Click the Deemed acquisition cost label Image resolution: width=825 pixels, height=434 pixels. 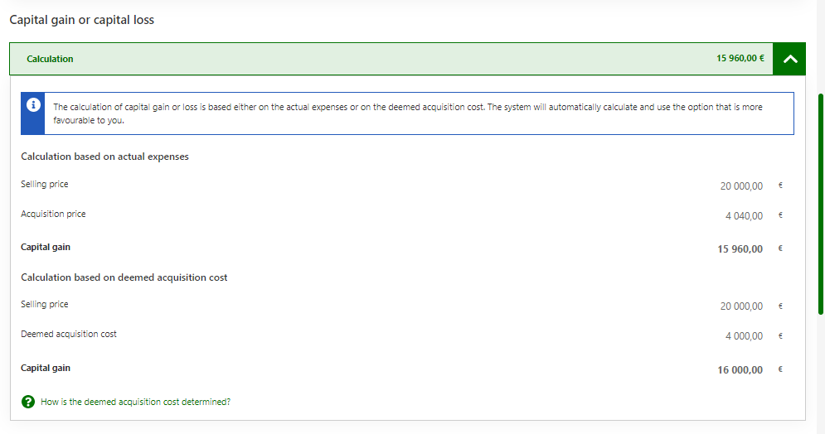[69, 334]
